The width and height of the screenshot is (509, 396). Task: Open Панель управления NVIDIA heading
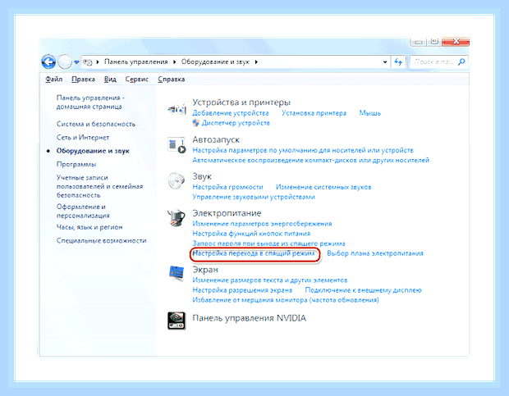[250, 318]
